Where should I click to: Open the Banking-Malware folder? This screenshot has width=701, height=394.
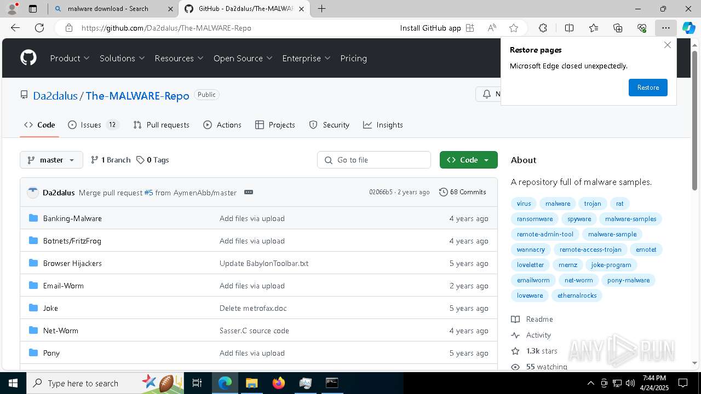(x=72, y=218)
